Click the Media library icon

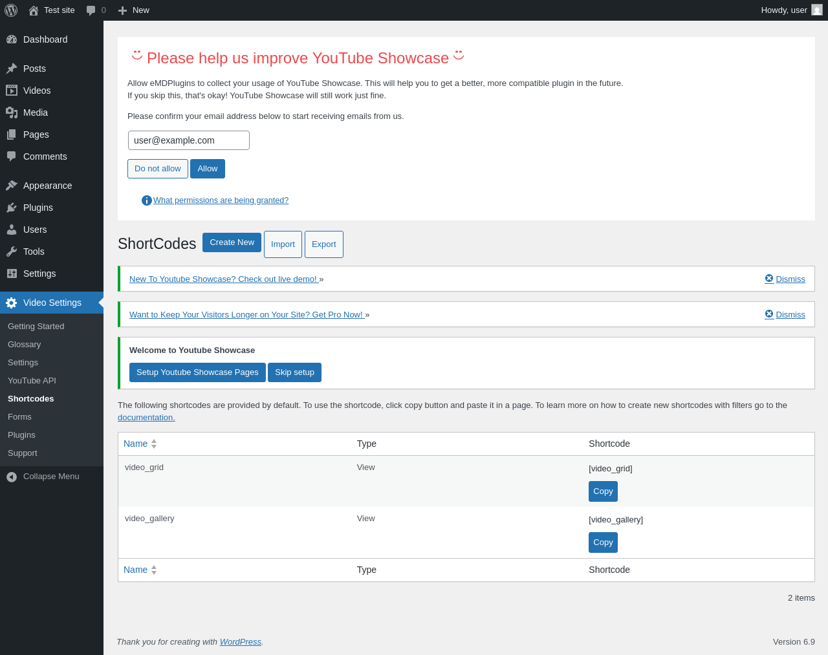pos(12,113)
